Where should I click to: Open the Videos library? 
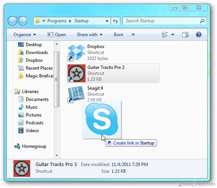32,131
